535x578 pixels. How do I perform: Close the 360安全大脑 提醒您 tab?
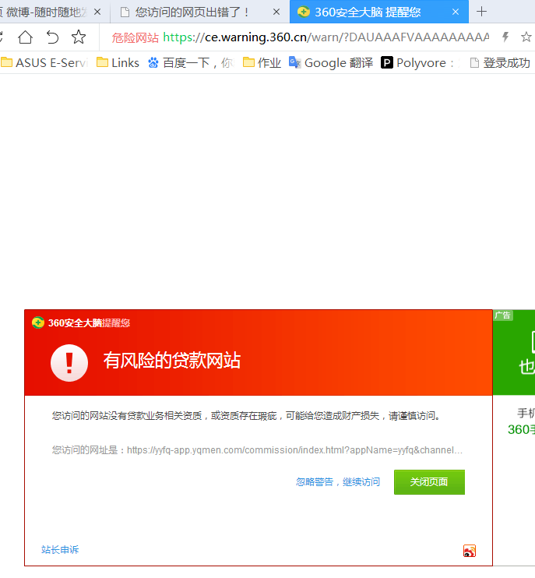[x=456, y=12]
